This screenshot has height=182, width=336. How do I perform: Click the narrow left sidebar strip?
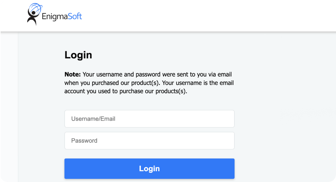tap(9, 106)
